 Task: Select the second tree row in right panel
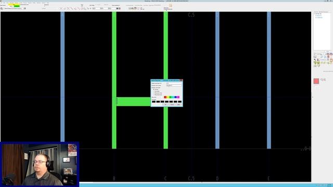pyautogui.click(x=319, y=16)
